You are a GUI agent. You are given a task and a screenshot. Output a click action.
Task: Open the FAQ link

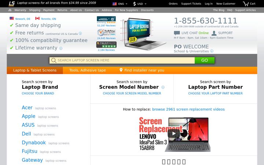click(230, 10)
